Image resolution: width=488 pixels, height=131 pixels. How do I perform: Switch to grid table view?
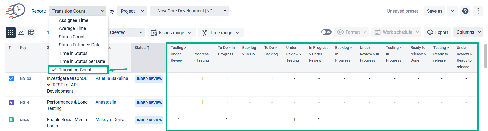tap(11, 32)
